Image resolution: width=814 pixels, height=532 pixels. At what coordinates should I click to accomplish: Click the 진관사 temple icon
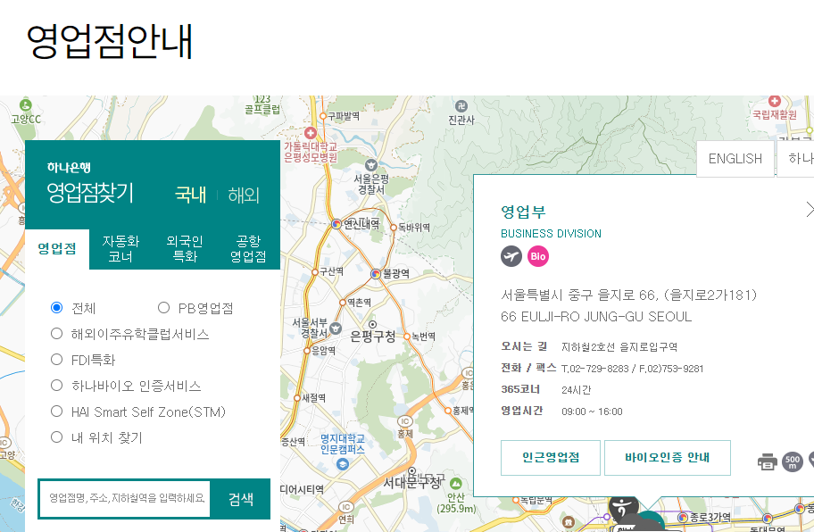pyautogui.click(x=461, y=106)
